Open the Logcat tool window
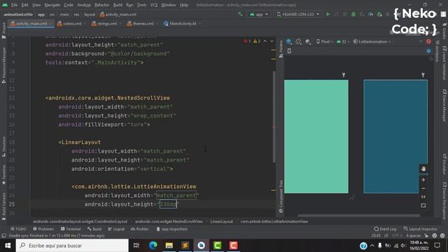448x252 pixels. 117,229
